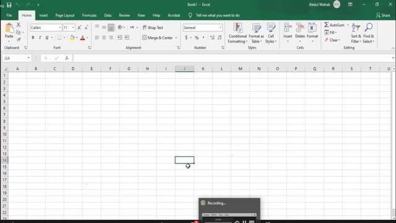Click the Paste clipboard icon
Viewport: 396px width, 223px height.
(9, 28)
